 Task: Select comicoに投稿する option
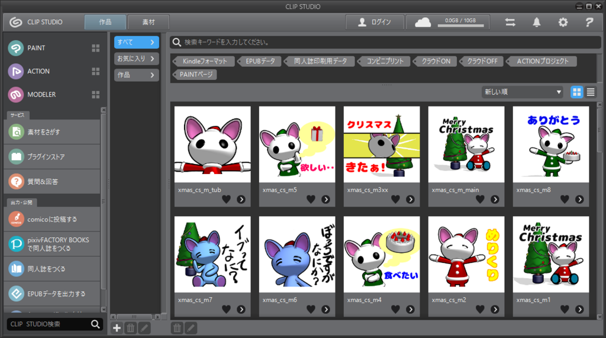click(52, 219)
